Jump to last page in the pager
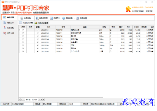This screenshot has width=157, height=111. (x=44, y=100)
